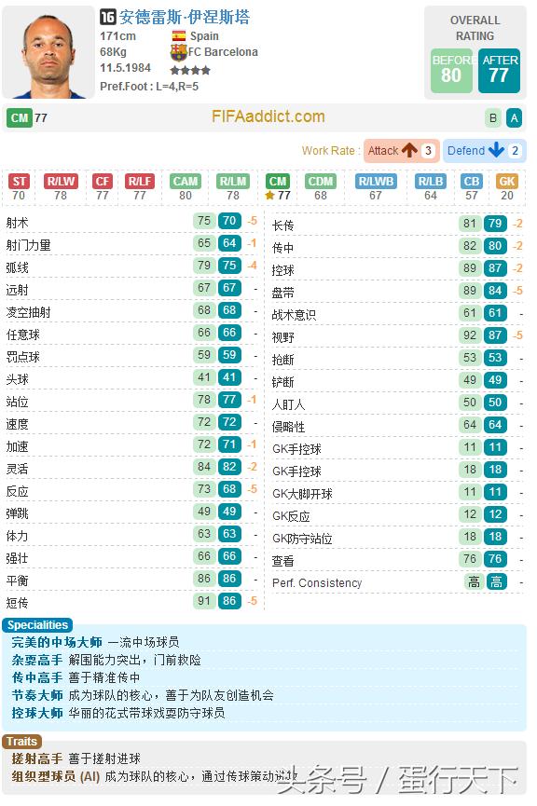Click the Specialities section header
537x806 pixels.
(x=37, y=625)
